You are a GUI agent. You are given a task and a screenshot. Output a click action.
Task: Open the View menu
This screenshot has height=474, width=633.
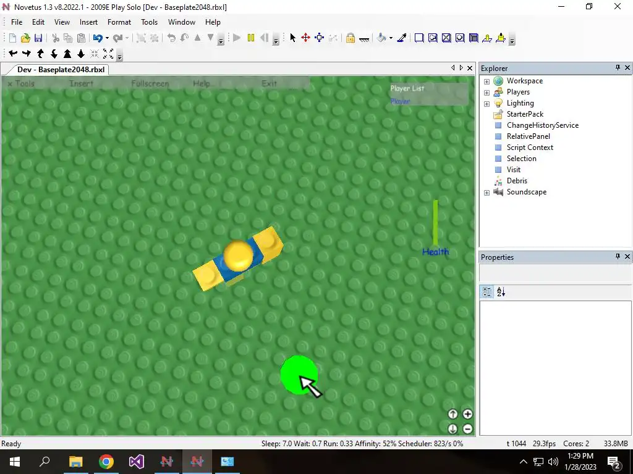(62, 22)
